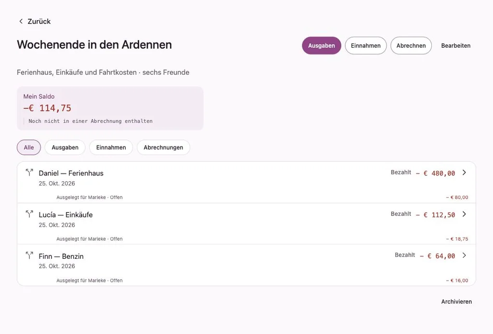
Task: Click the Mein Saldo label
Action: tap(39, 96)
